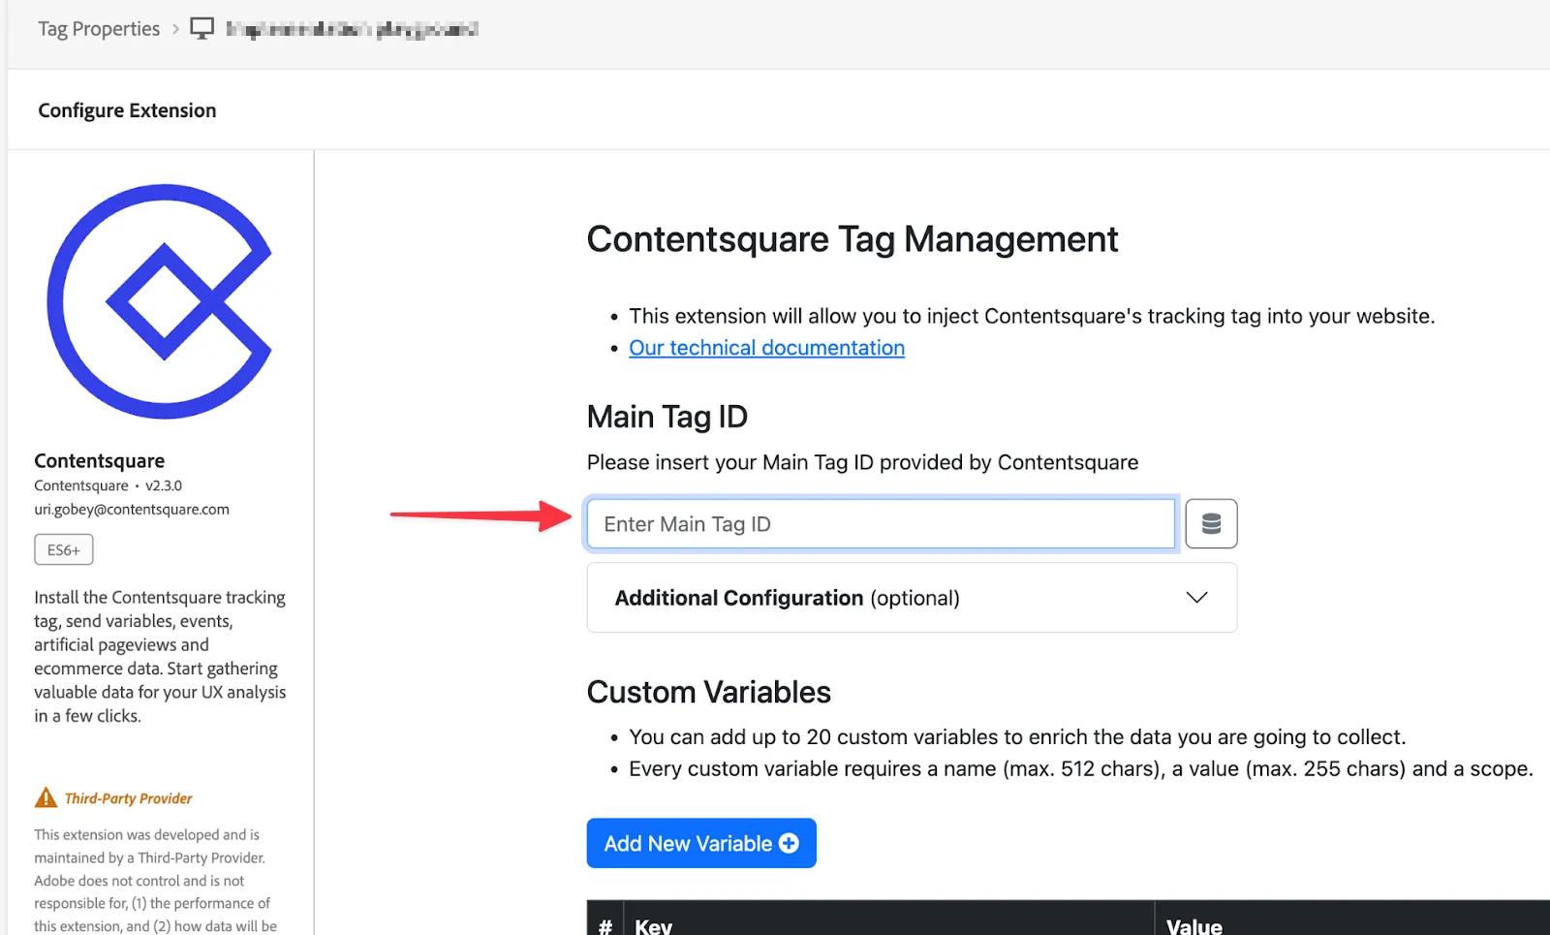1550x935 pixels.
Task: Click the Custom Variables heading
Action: coord(708,692)
